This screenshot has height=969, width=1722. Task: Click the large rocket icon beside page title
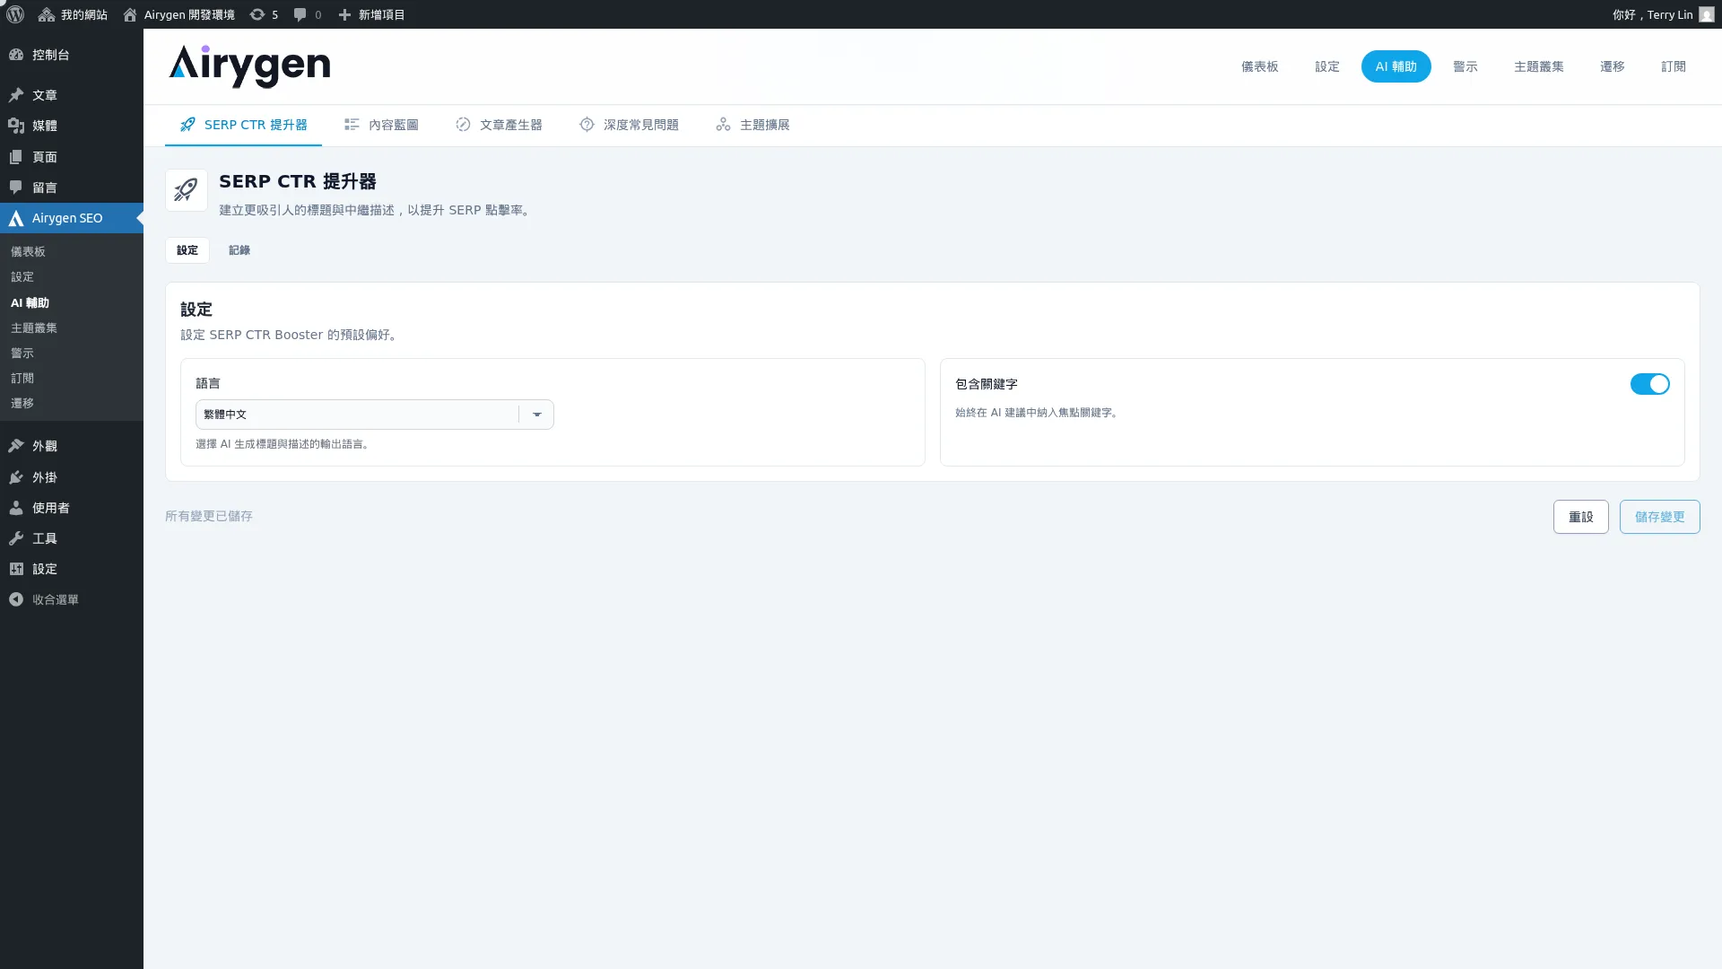pyautogui.click(x=187, y=190)
